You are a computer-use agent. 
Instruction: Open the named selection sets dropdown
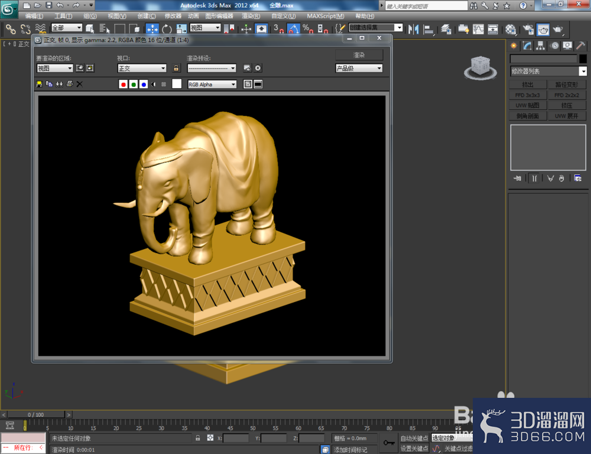tap(376, 28)
